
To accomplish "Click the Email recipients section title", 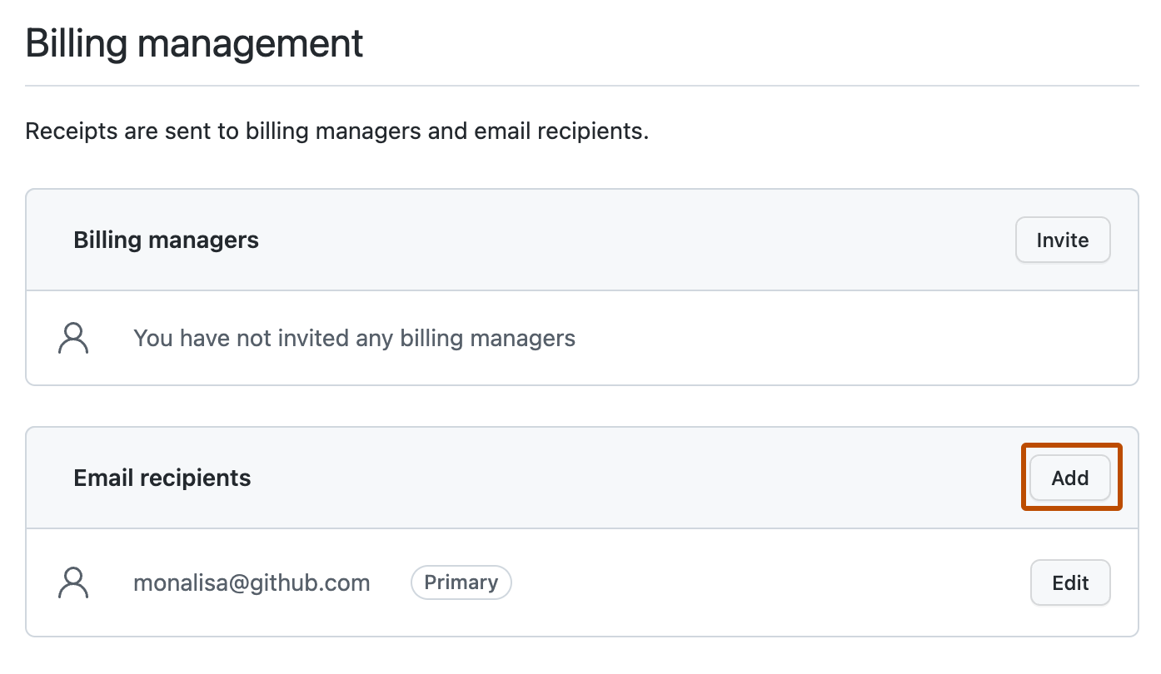I will pos(162,478).
